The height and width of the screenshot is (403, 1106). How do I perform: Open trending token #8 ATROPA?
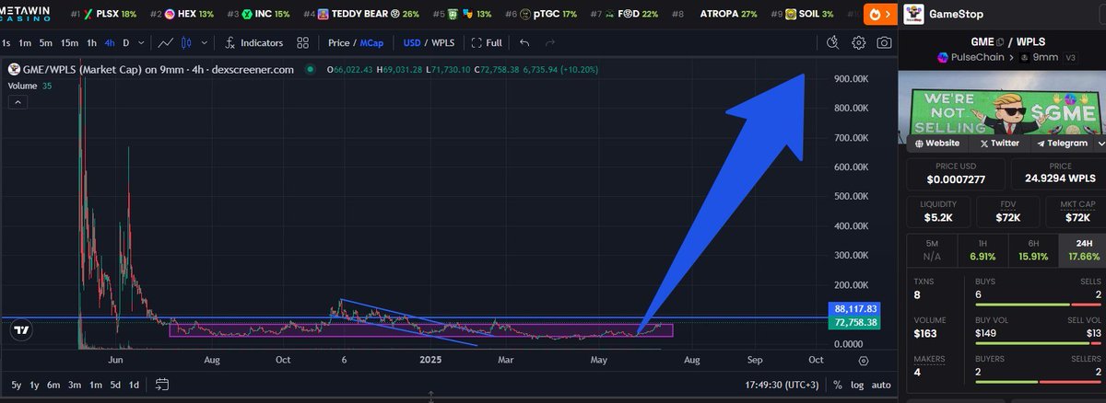[716, 15]
